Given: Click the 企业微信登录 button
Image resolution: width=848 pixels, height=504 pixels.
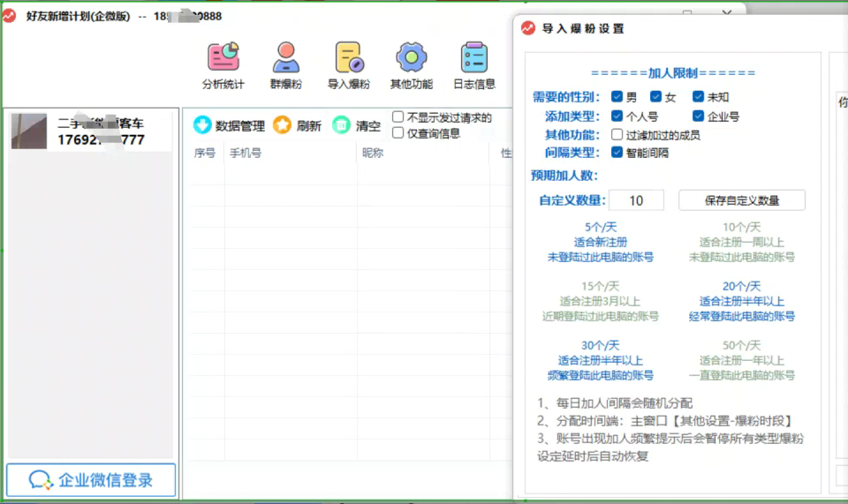Looking at the screenshot, I should point(91,479).
